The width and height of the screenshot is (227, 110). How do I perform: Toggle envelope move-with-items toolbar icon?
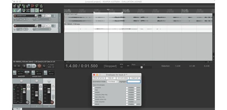pyautogui.click(x=28, y=10)
